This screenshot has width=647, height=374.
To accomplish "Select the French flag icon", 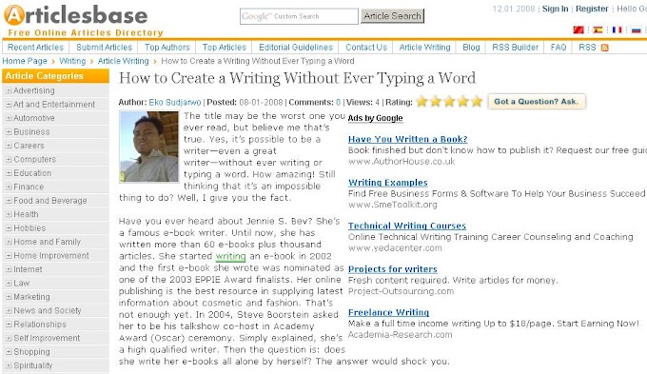I will 617,30.
